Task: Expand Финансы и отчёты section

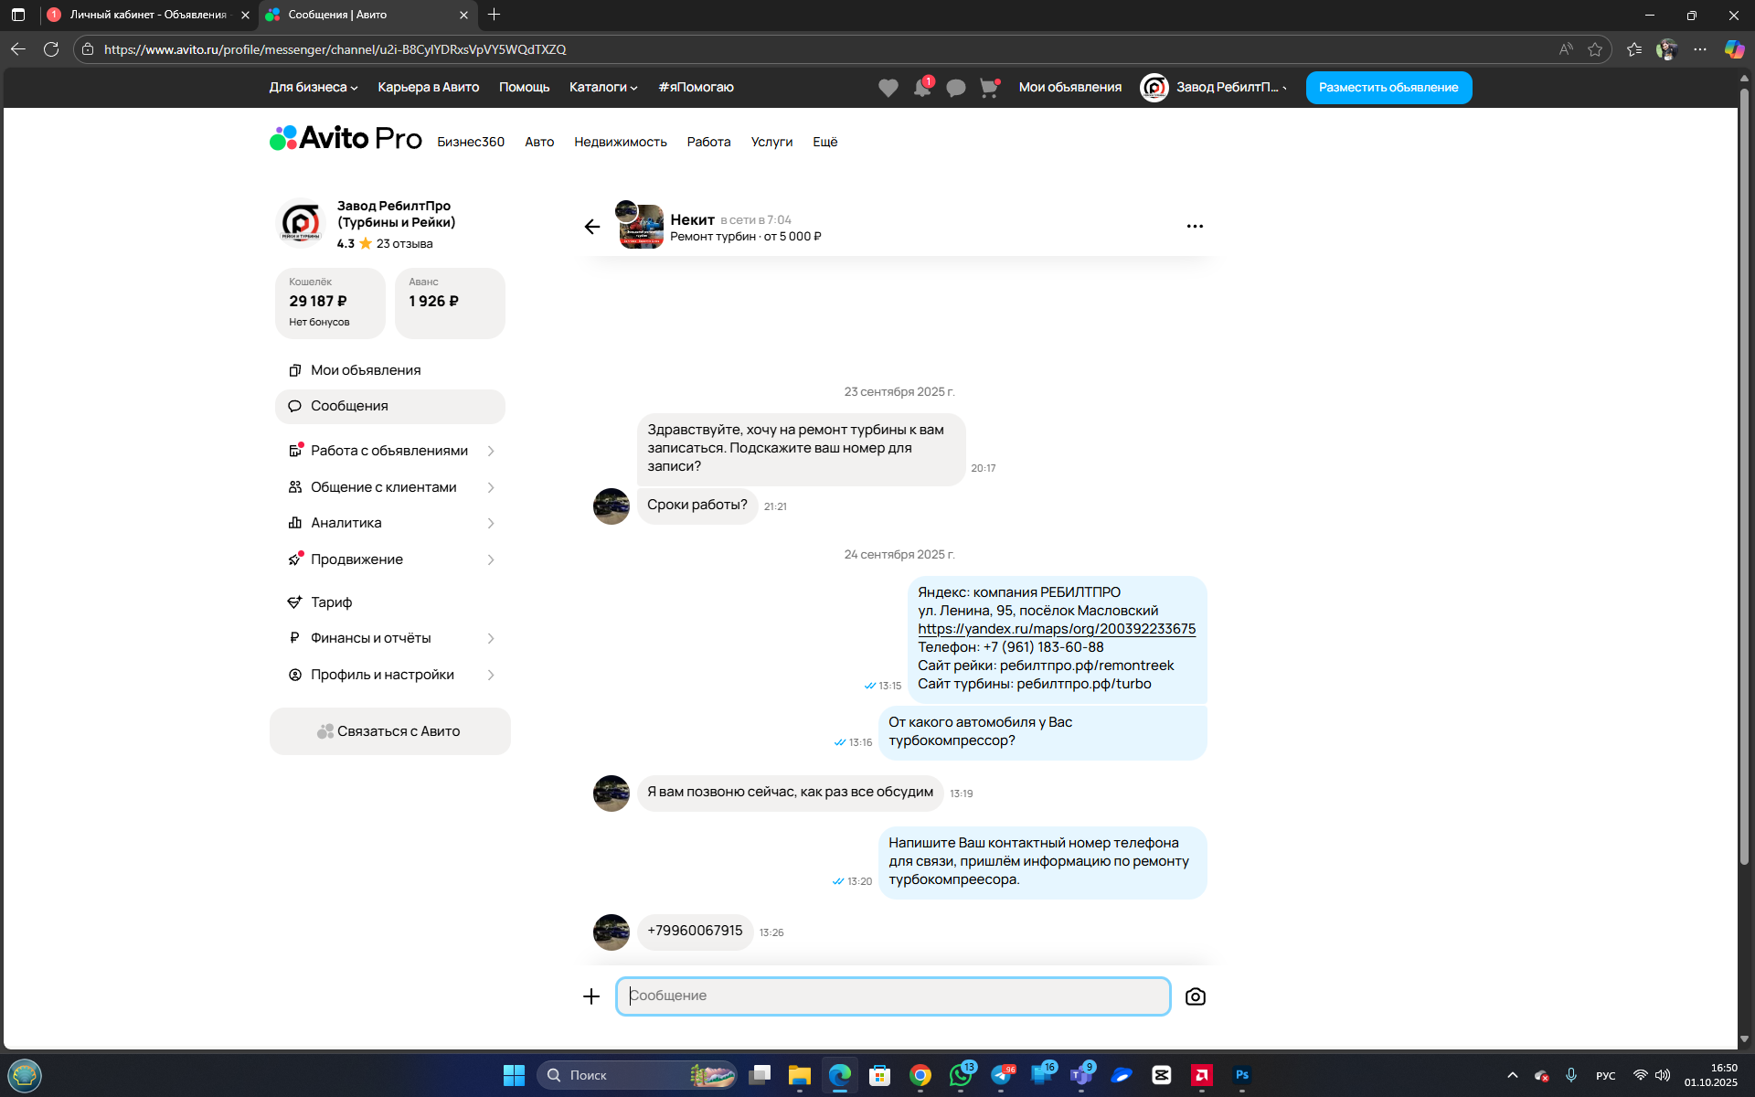Action: click(390, 638)
